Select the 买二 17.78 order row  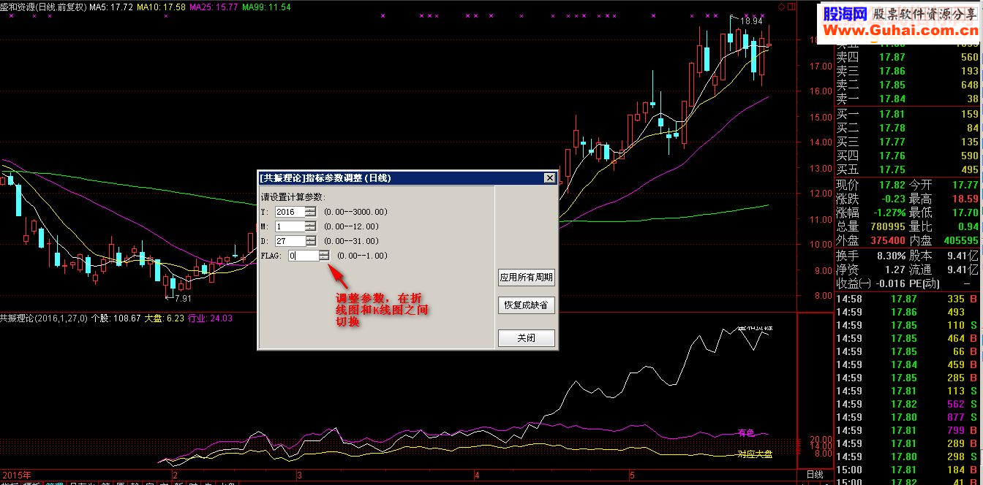(x=907, y=128)
